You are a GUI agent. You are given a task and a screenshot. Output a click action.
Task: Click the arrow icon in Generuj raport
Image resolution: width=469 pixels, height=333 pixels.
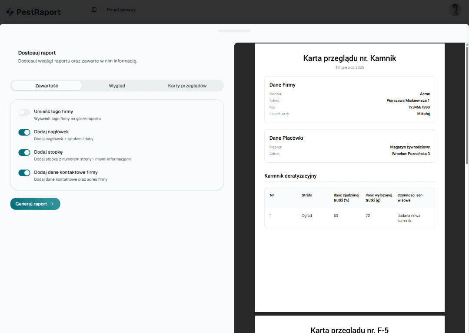(x=53, y=204)
